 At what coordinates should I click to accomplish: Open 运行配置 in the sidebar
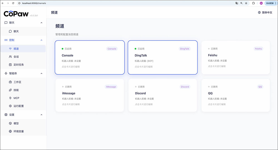click(23, 106)
